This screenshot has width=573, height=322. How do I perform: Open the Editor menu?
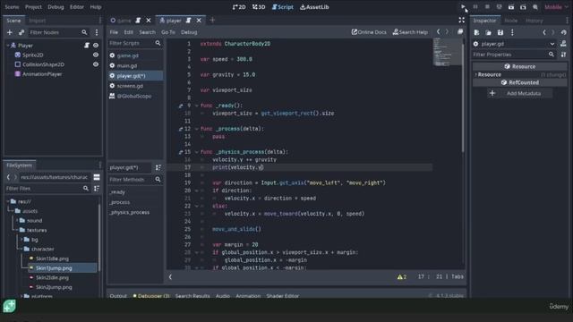click(x=77, y=7)
